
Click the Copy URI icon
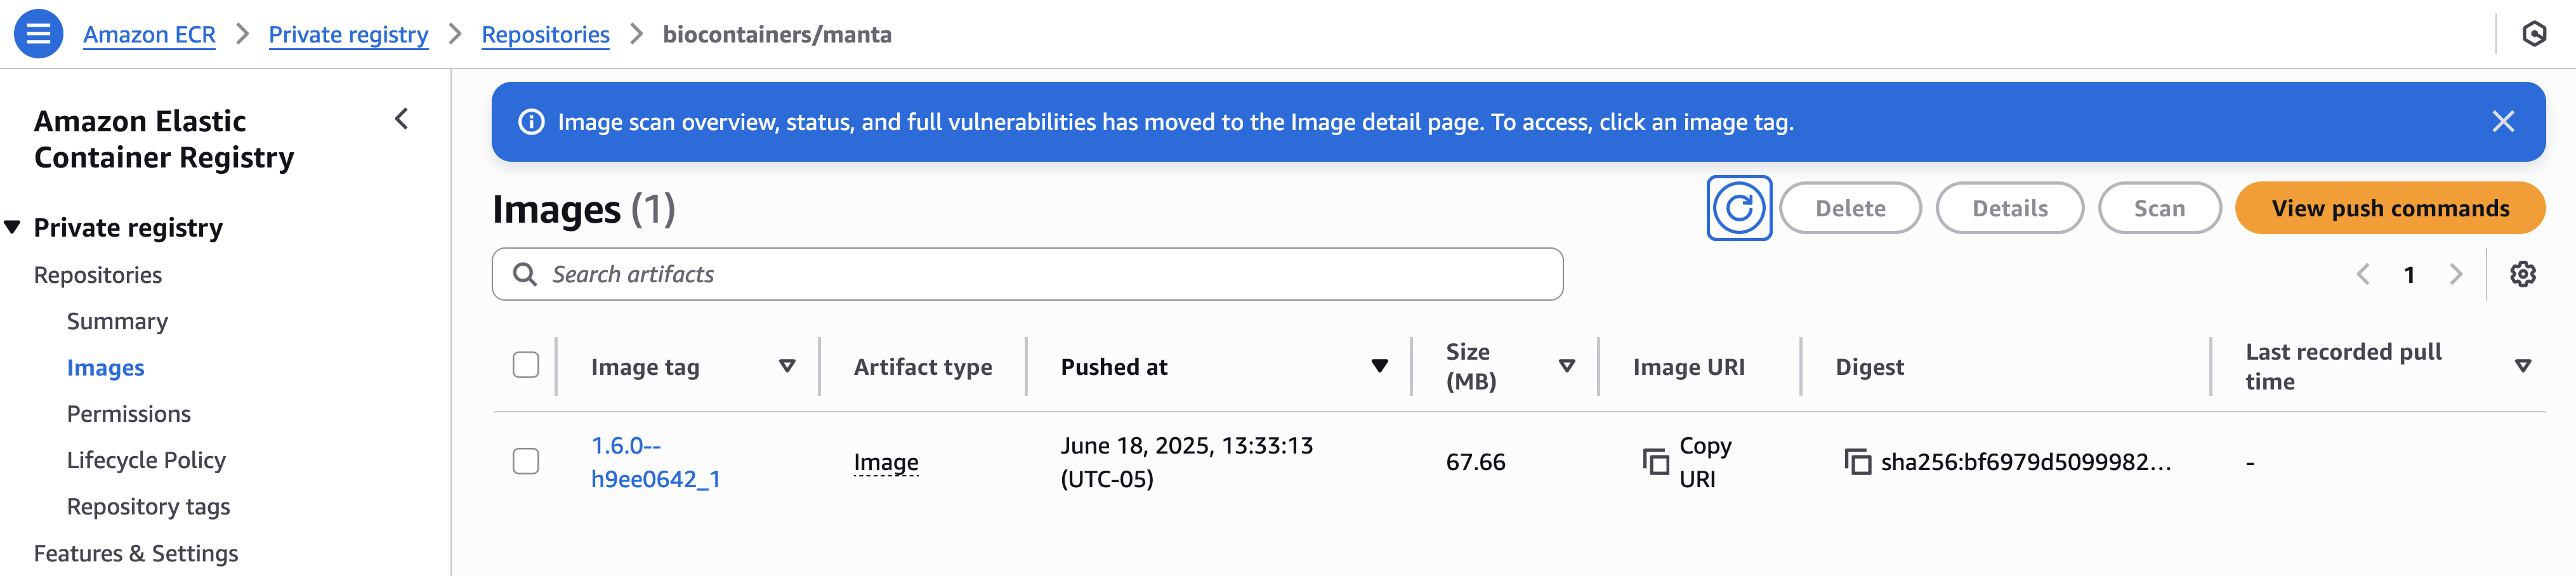pos(1655,462)
